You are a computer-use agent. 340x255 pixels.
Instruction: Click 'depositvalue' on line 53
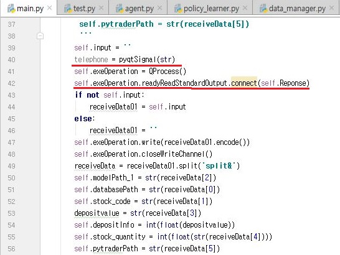(x=97, y=213)
